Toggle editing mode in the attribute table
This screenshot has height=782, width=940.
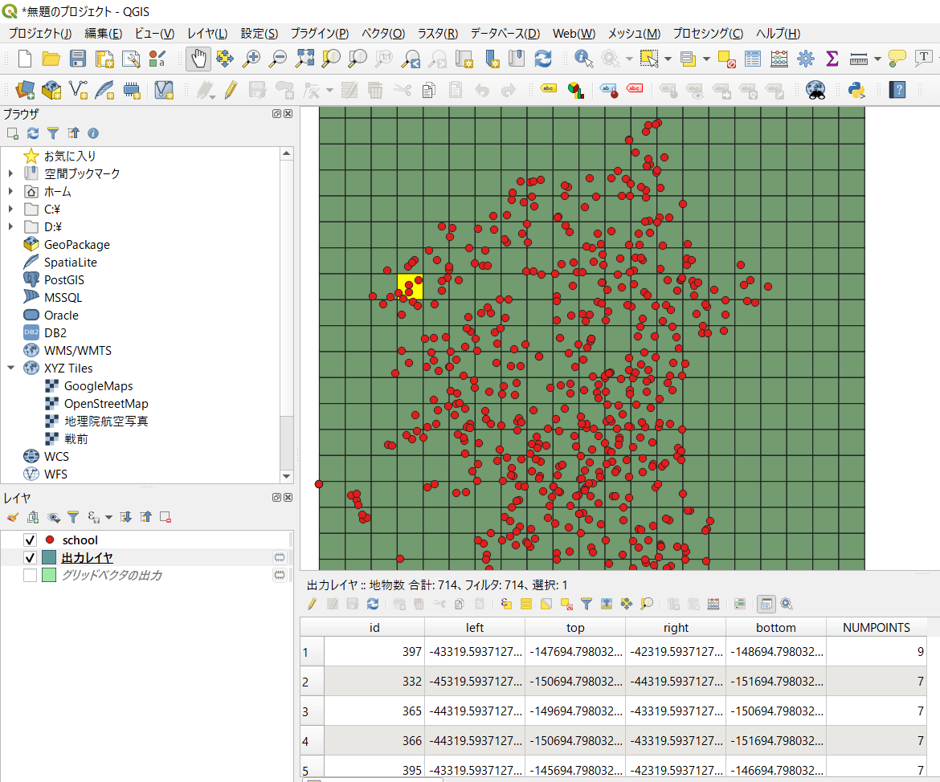(x=312, y=604)
